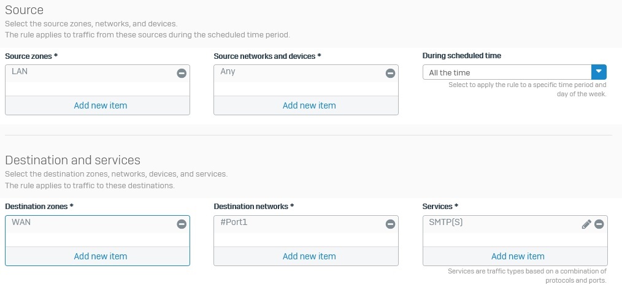Image resolution: width=622 pixels, height=290 pixels.
Task: Edit the SMTP(S) service with pencil icon
Action: tap(586, 224)
